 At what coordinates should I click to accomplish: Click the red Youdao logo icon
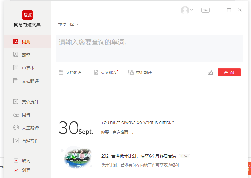click(x=27, y=15)
